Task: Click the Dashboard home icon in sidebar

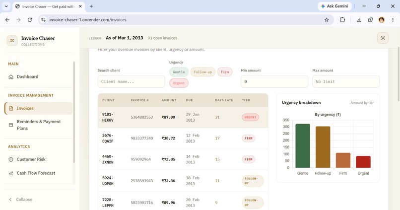Action: coord(11,77)
